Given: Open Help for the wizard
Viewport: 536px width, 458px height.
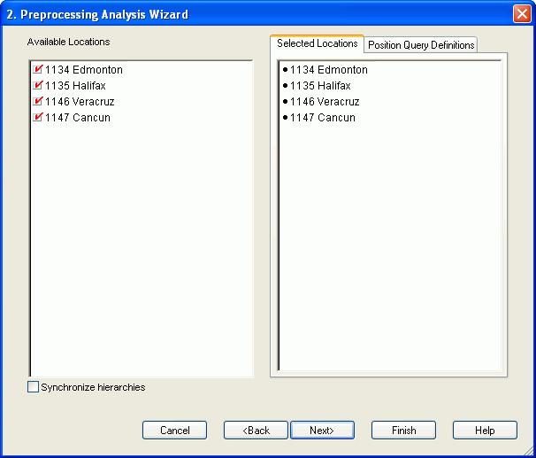Looking at the screenshot, I should [485, 430].
